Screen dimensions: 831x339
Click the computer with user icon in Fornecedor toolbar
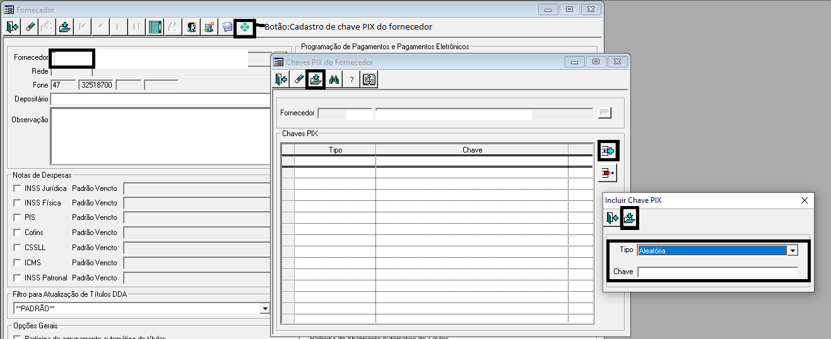pyautogui.click(x=209, y=27)
